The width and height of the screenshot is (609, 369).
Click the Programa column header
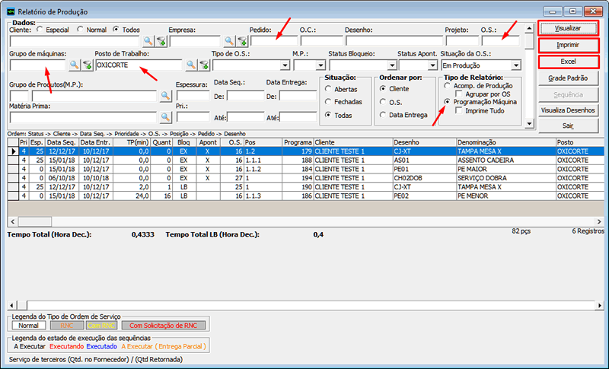[298, 142]
